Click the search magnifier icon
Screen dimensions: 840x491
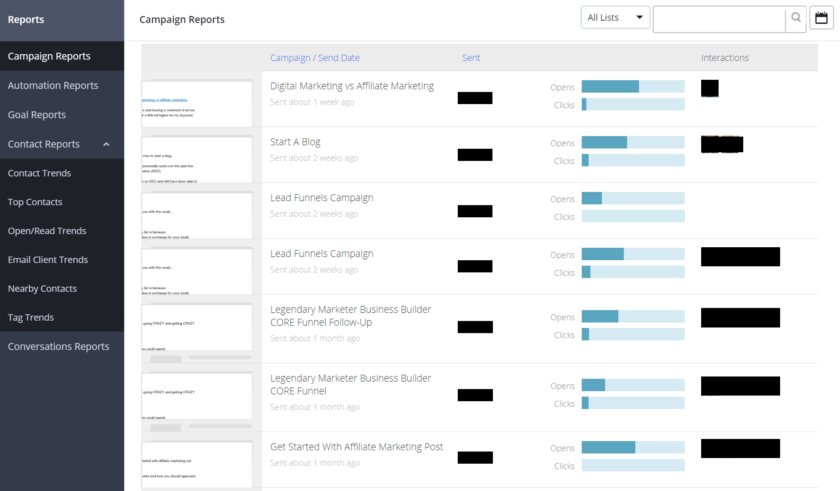pos(796,18)
